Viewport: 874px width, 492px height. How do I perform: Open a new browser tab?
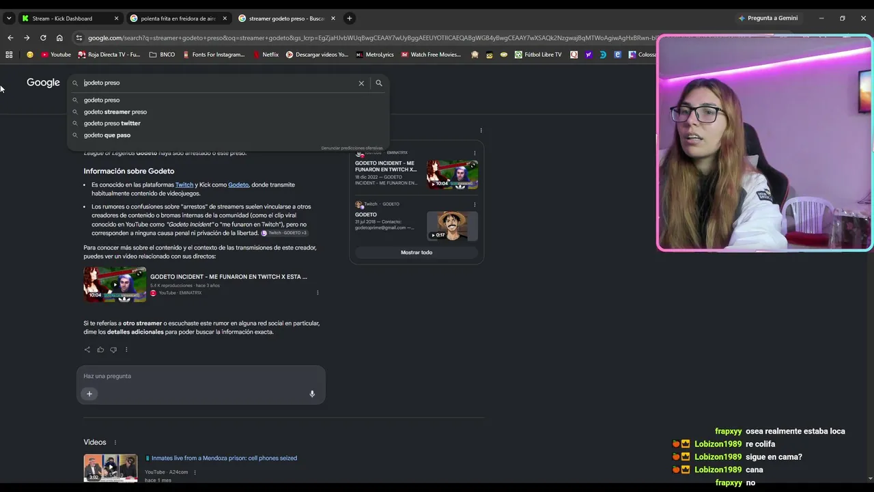tap(349, 18)
